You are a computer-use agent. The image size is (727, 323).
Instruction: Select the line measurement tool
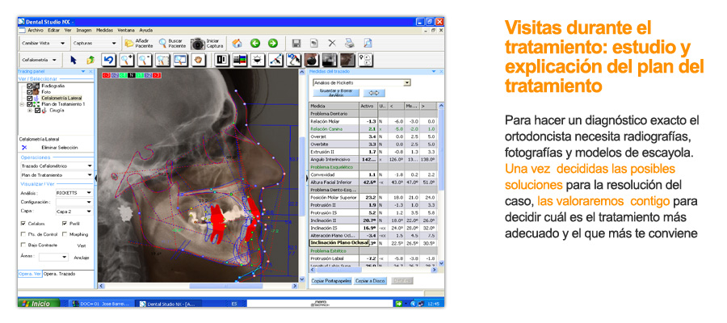(276, 61)
